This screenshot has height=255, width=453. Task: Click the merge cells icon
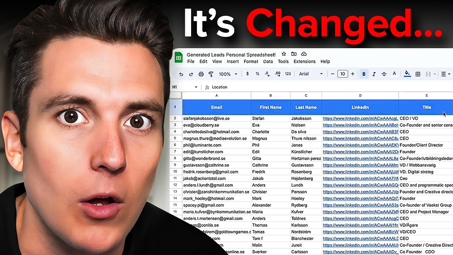click(428, 74)
